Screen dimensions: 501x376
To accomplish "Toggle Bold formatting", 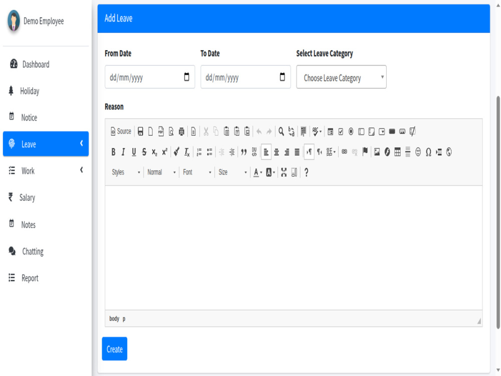I will pyautogui.click(x=113, y=152).
